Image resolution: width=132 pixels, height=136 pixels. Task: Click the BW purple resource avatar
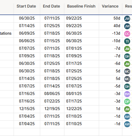tap(127, 94)
